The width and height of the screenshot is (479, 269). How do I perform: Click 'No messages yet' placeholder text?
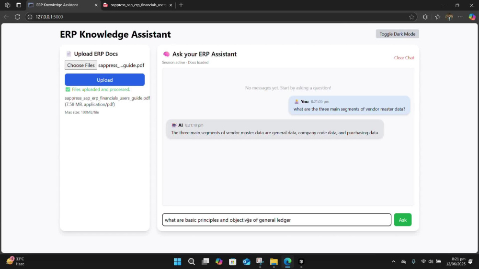288,88
